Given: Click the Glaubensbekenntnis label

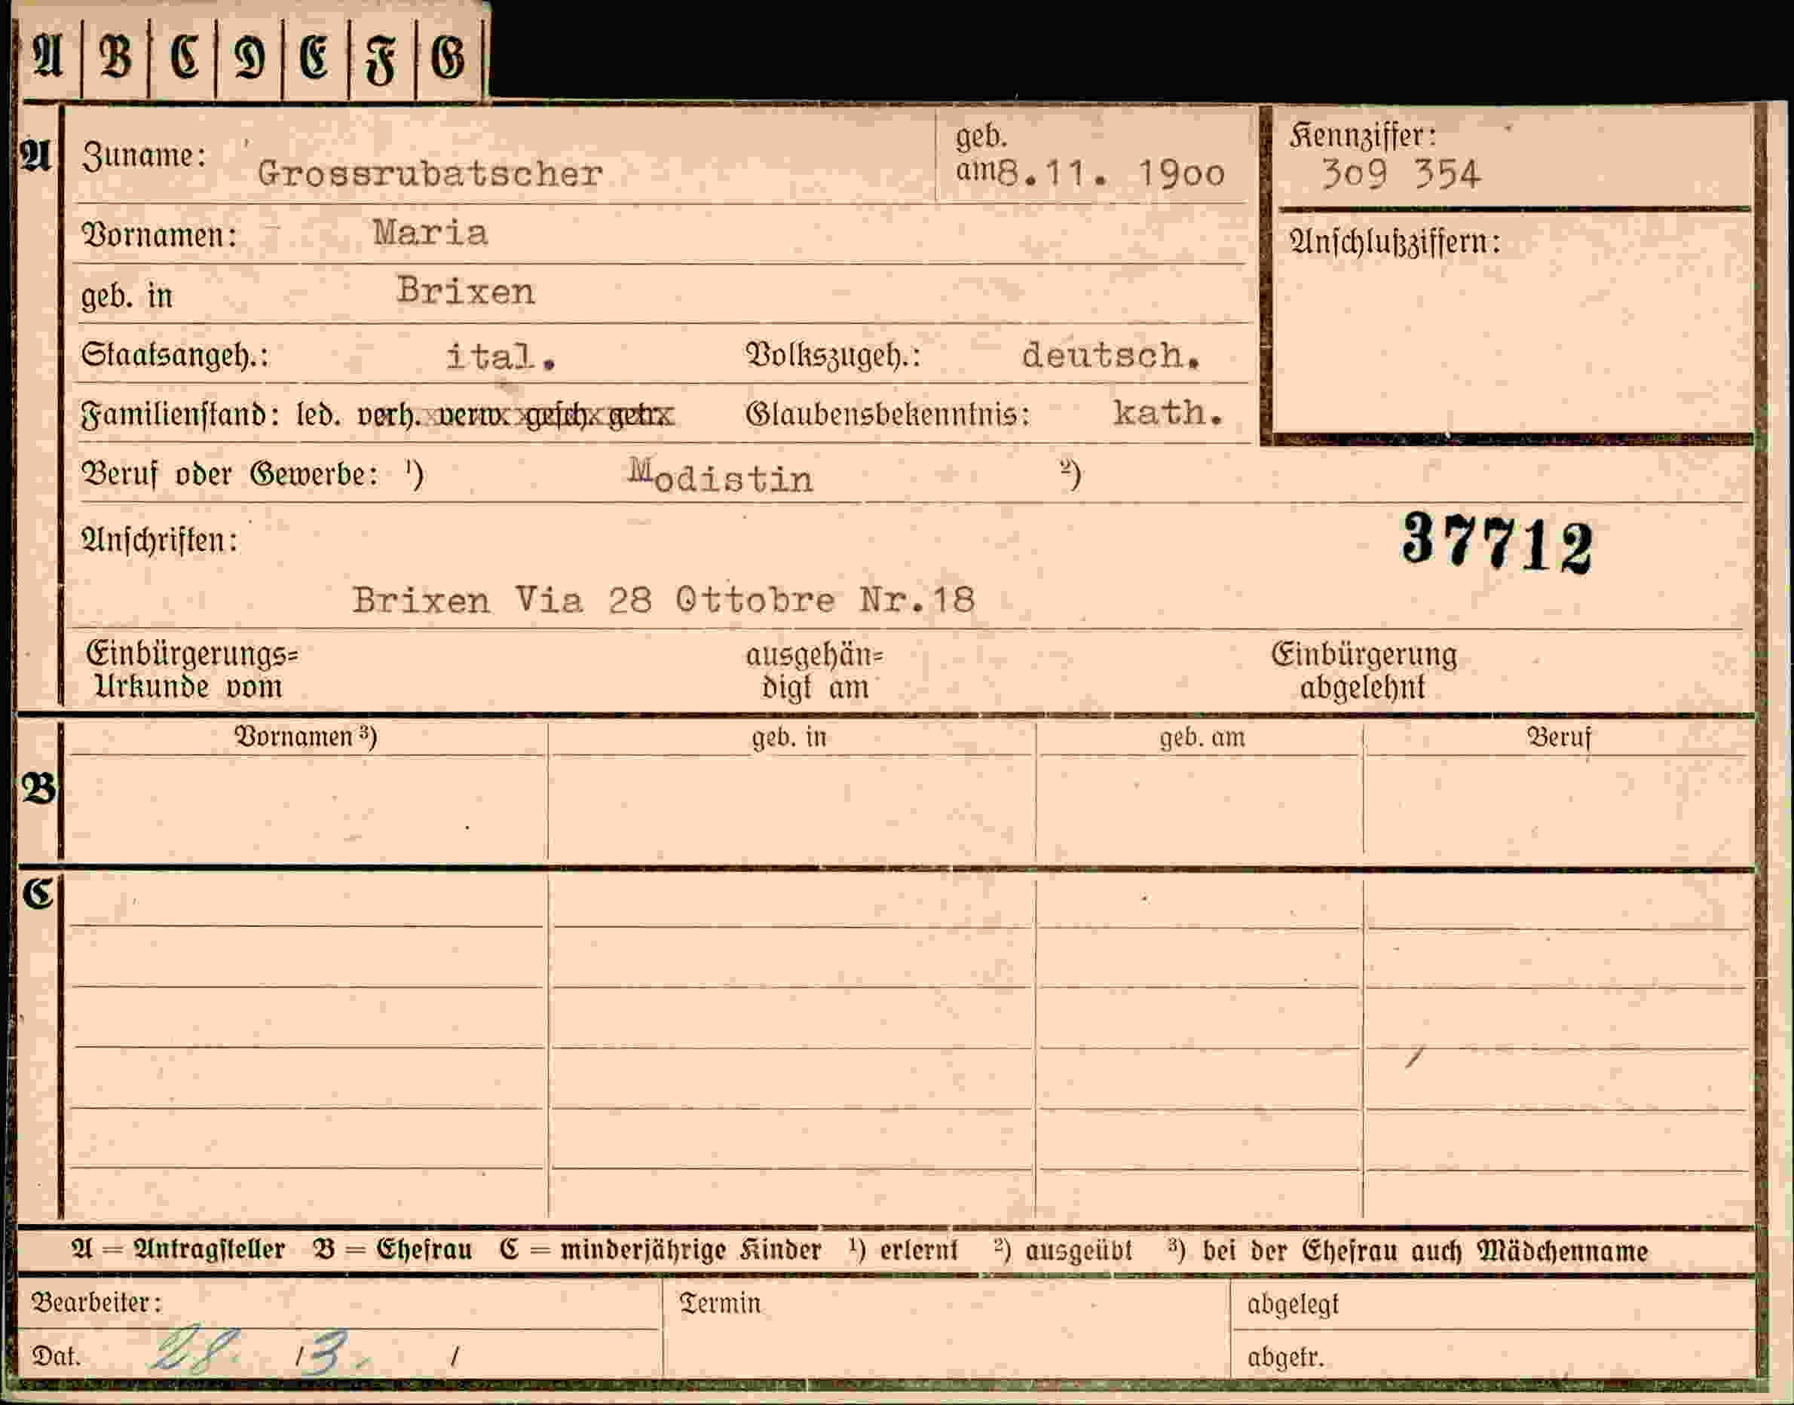Looking at the screenshot, I should (x=889, y=413).
